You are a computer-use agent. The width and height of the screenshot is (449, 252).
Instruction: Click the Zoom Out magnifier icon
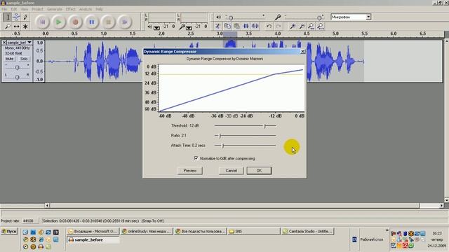point(302,27)
